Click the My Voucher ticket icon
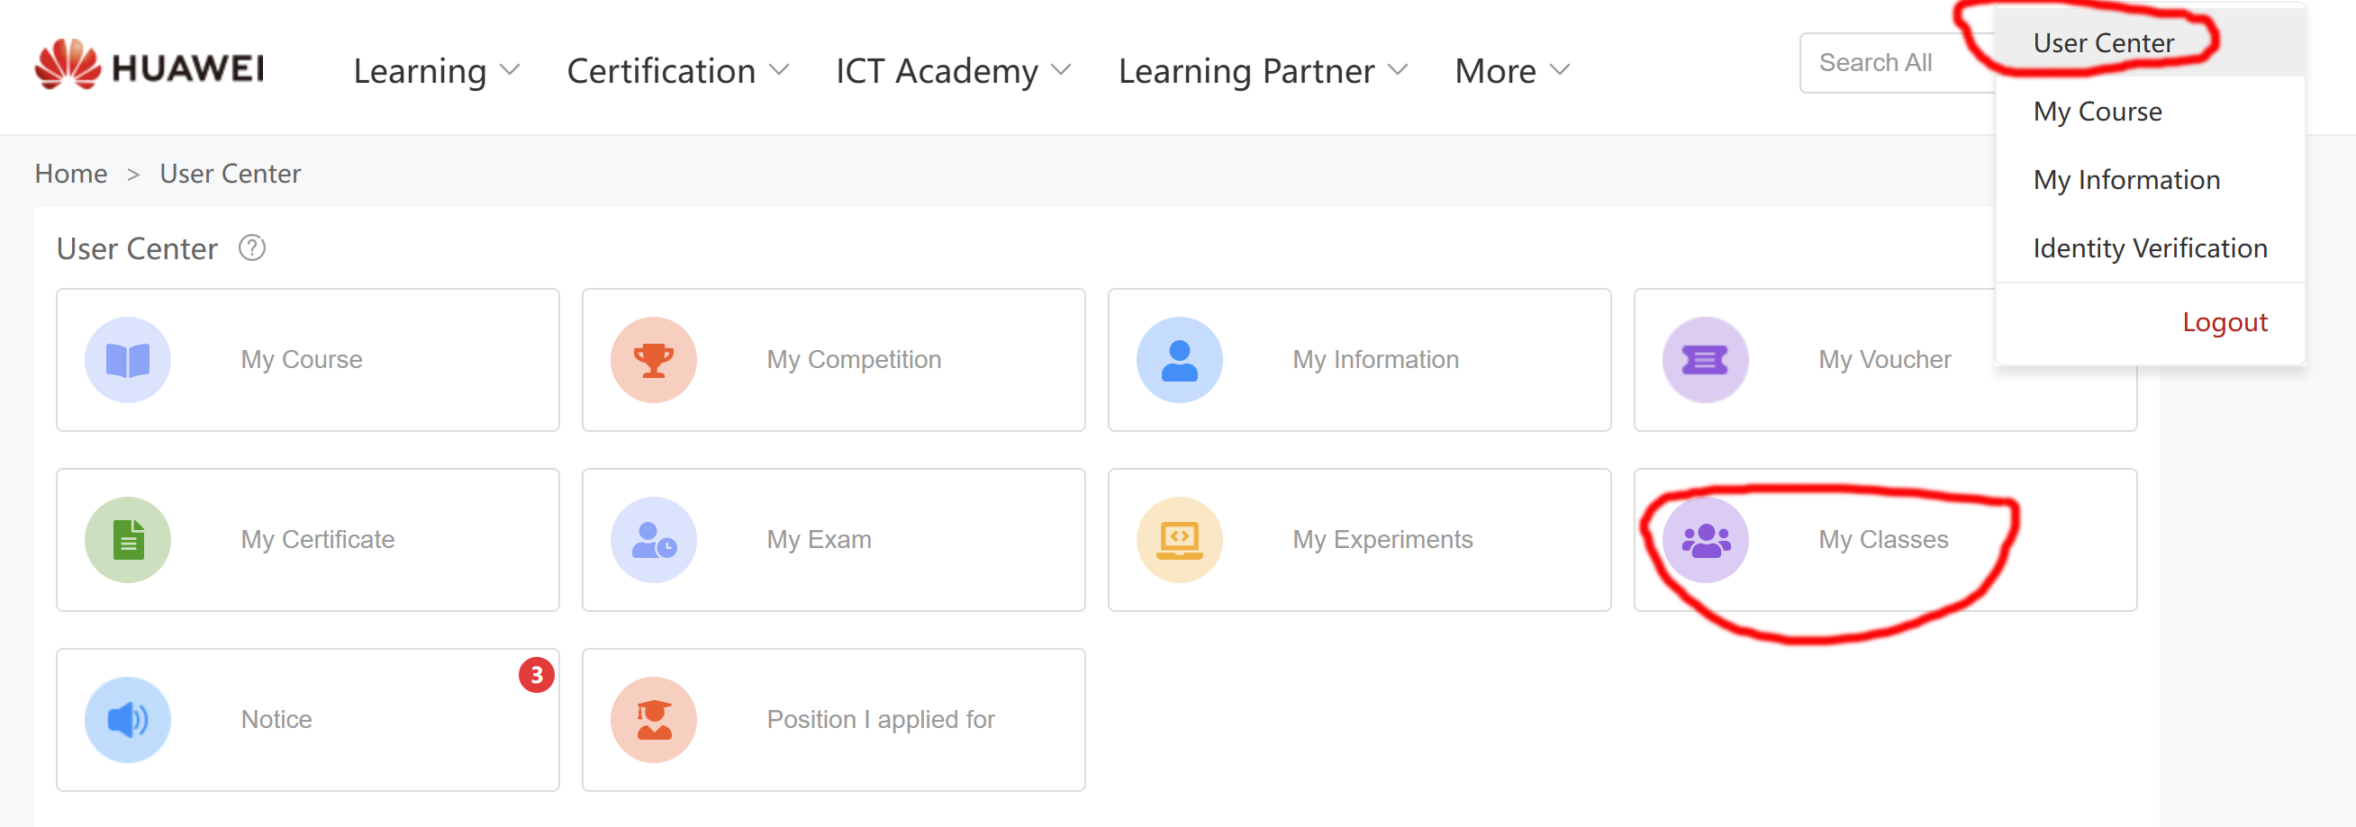2356x827 pixels. point(1706,360)
